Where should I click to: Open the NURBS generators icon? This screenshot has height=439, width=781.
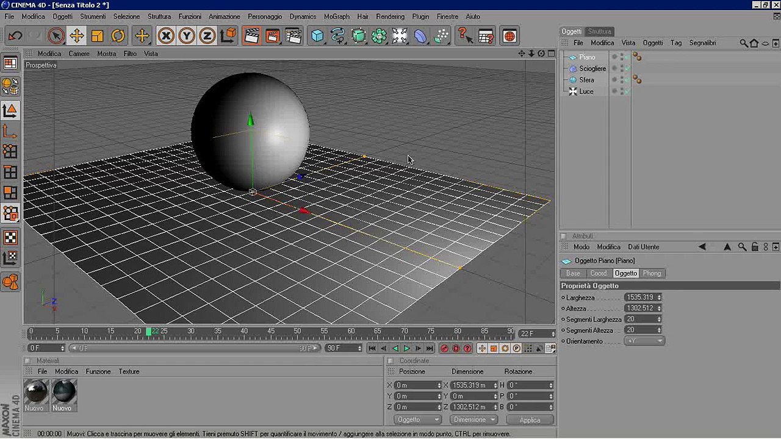point(359,36)
